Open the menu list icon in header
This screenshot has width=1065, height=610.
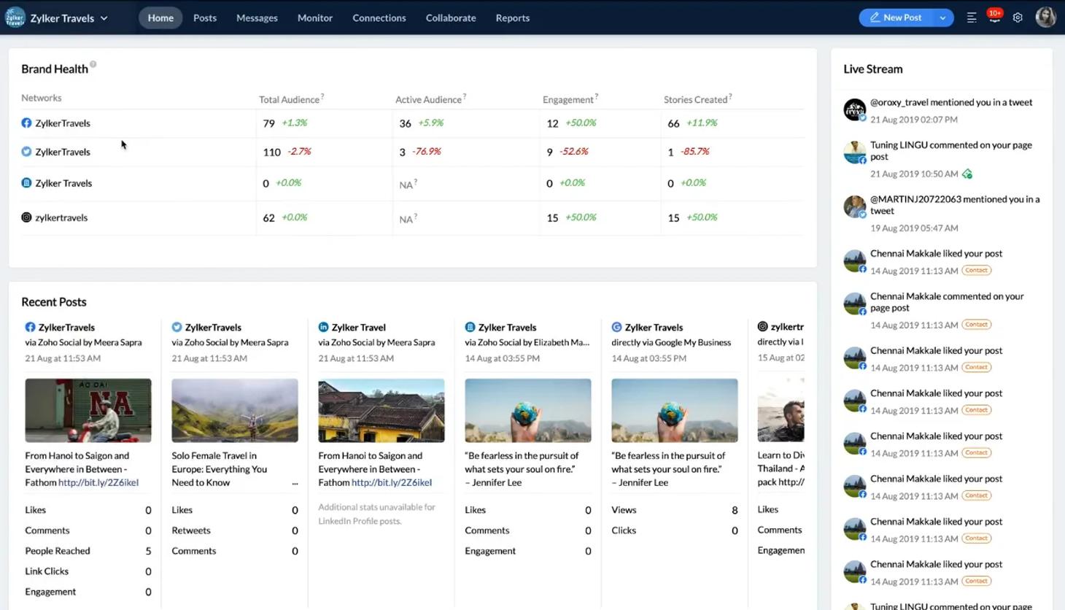(972, 18)
